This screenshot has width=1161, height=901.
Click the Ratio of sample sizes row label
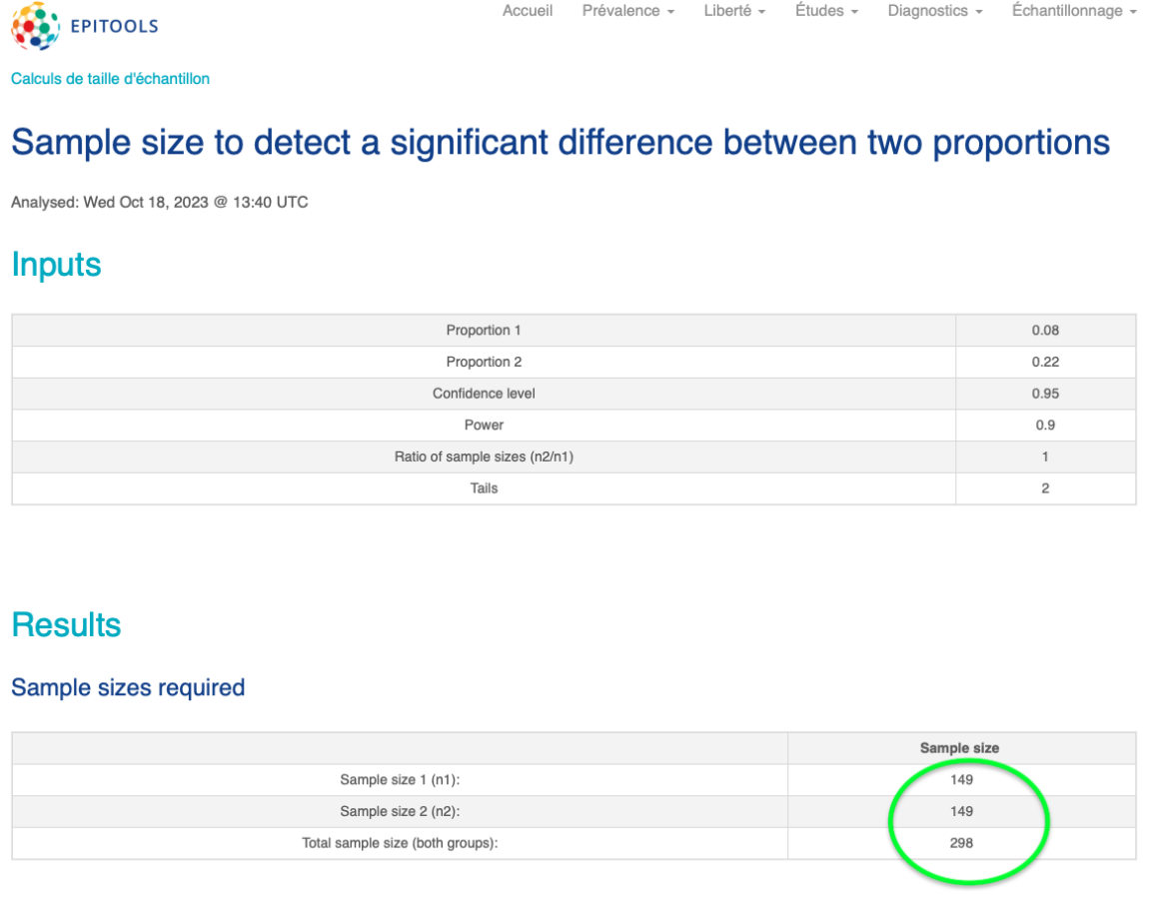484,456
